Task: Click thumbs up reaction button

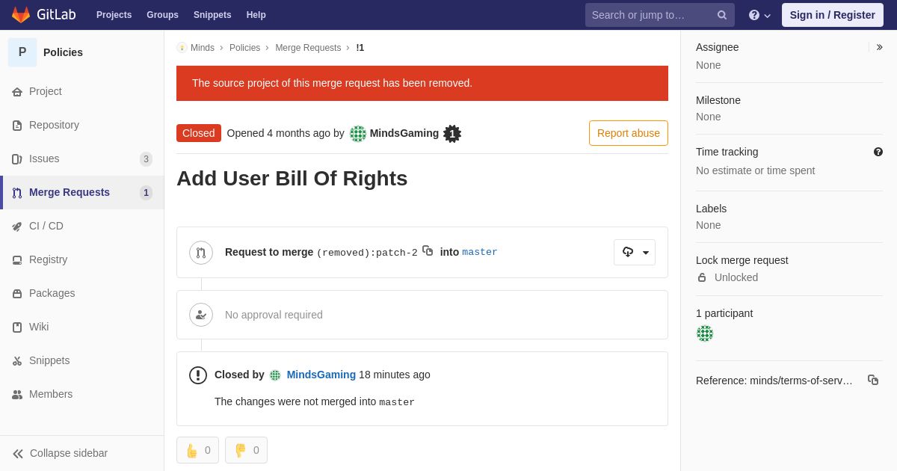Action: click(x=198, y=450)
